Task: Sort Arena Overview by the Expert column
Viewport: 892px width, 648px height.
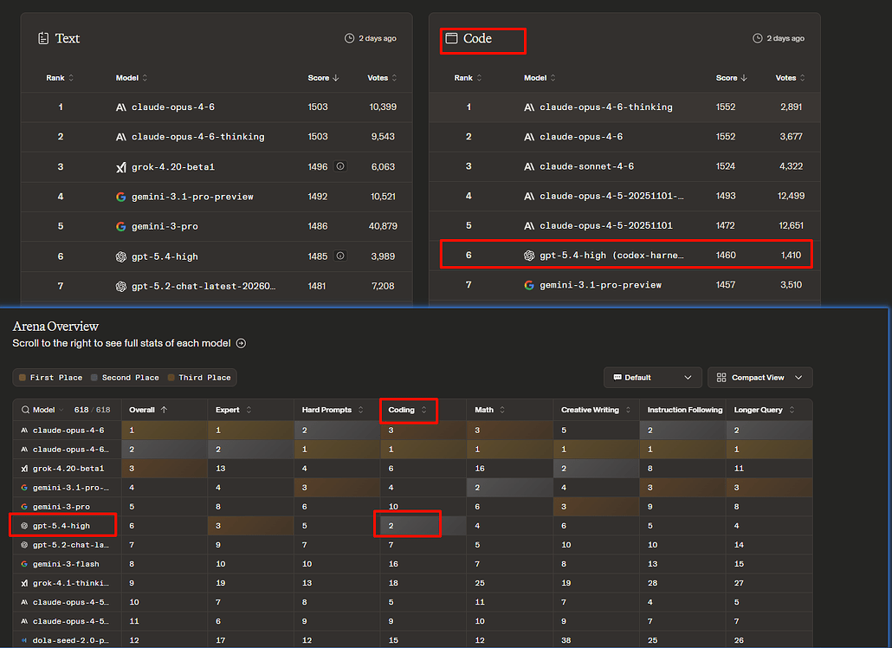Action: click(233, 410)
